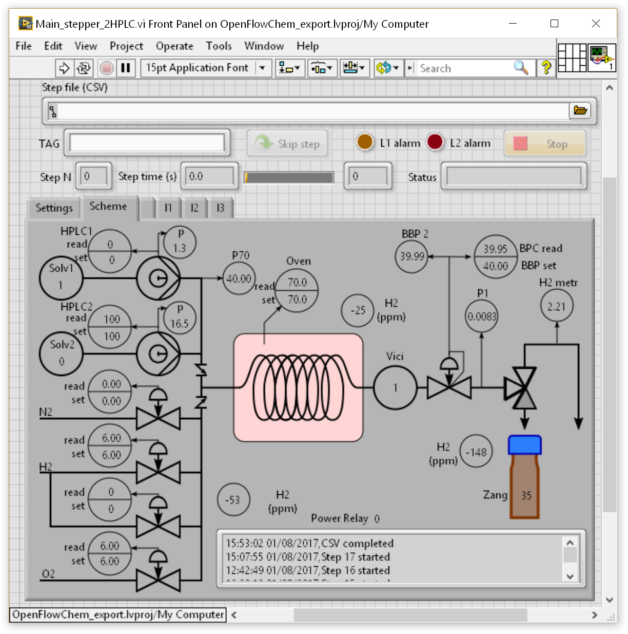The width and height of the screenshot is (628, 634).
Task: Click the Pause toolbar button
Action: (x=126, y=68)
